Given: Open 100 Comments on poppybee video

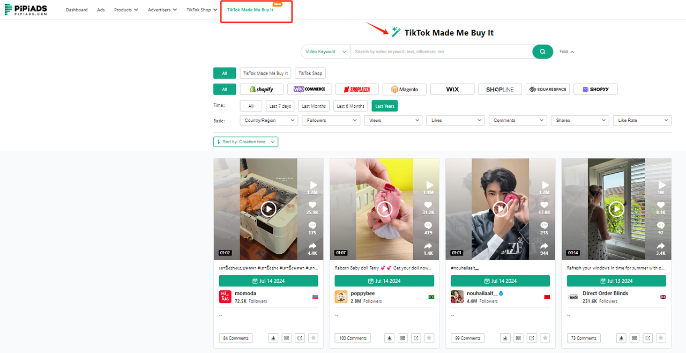Looking at the screenshot, I should 353,338.
